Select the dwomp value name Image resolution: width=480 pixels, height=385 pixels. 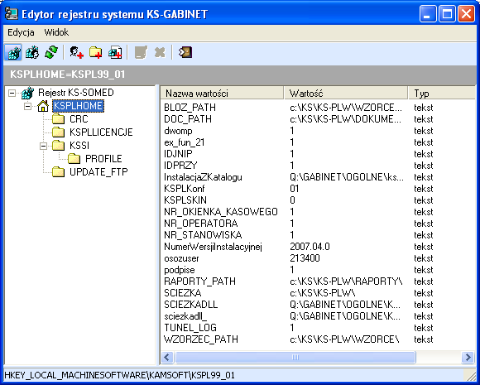(178, 131)
